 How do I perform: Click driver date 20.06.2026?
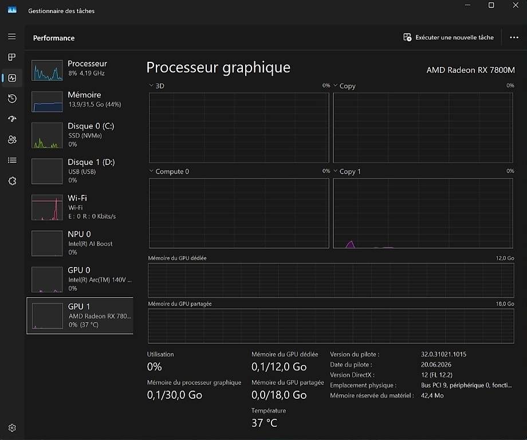(436, 365)
